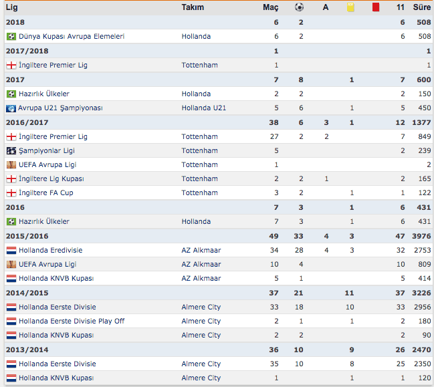The width and height of the screenshot is (434, 387).
Task: Click the Süre column header
Action: coord(422,7)
